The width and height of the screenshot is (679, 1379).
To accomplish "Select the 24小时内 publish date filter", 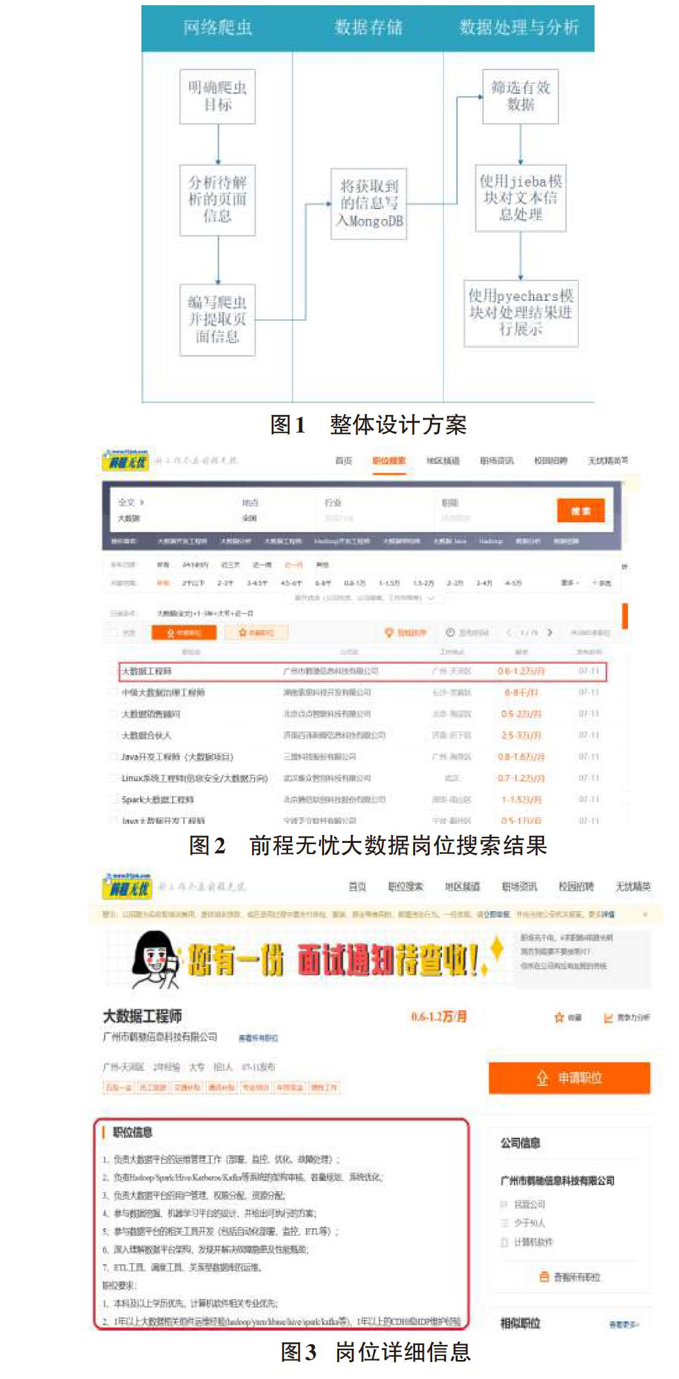I will (x=195, y=564).
